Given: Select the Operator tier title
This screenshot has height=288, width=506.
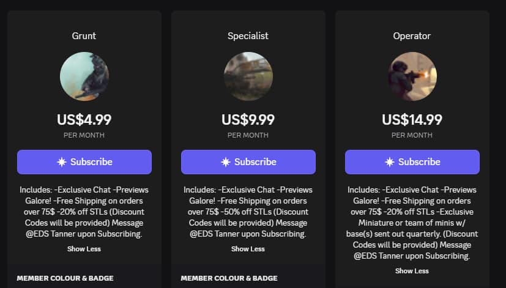Looking at the screenshot, I should (412, 36).
